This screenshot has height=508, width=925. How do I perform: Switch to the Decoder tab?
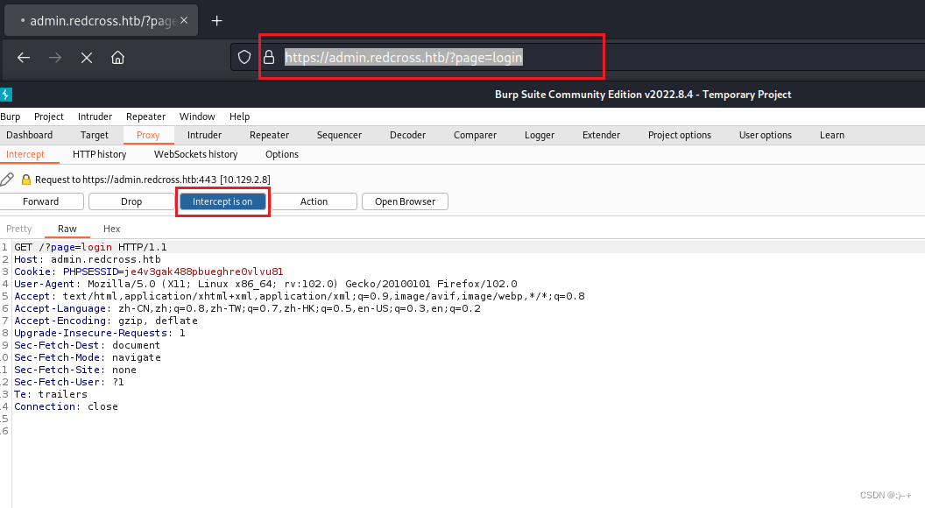(407, 135)
